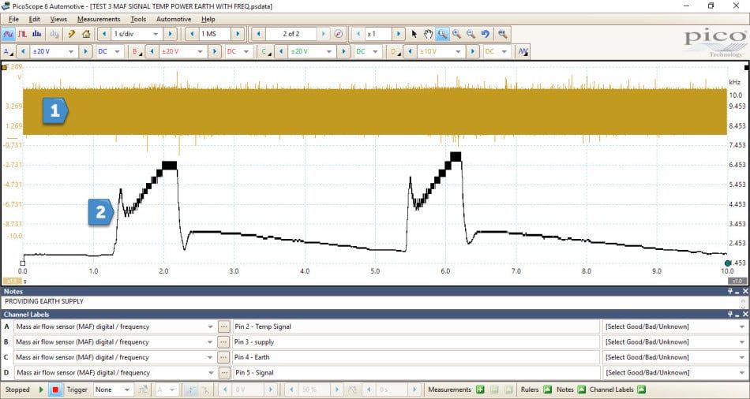Open the buffer navigator compass icon
This screenshot has height=399, width=750.
pos(339,34)
